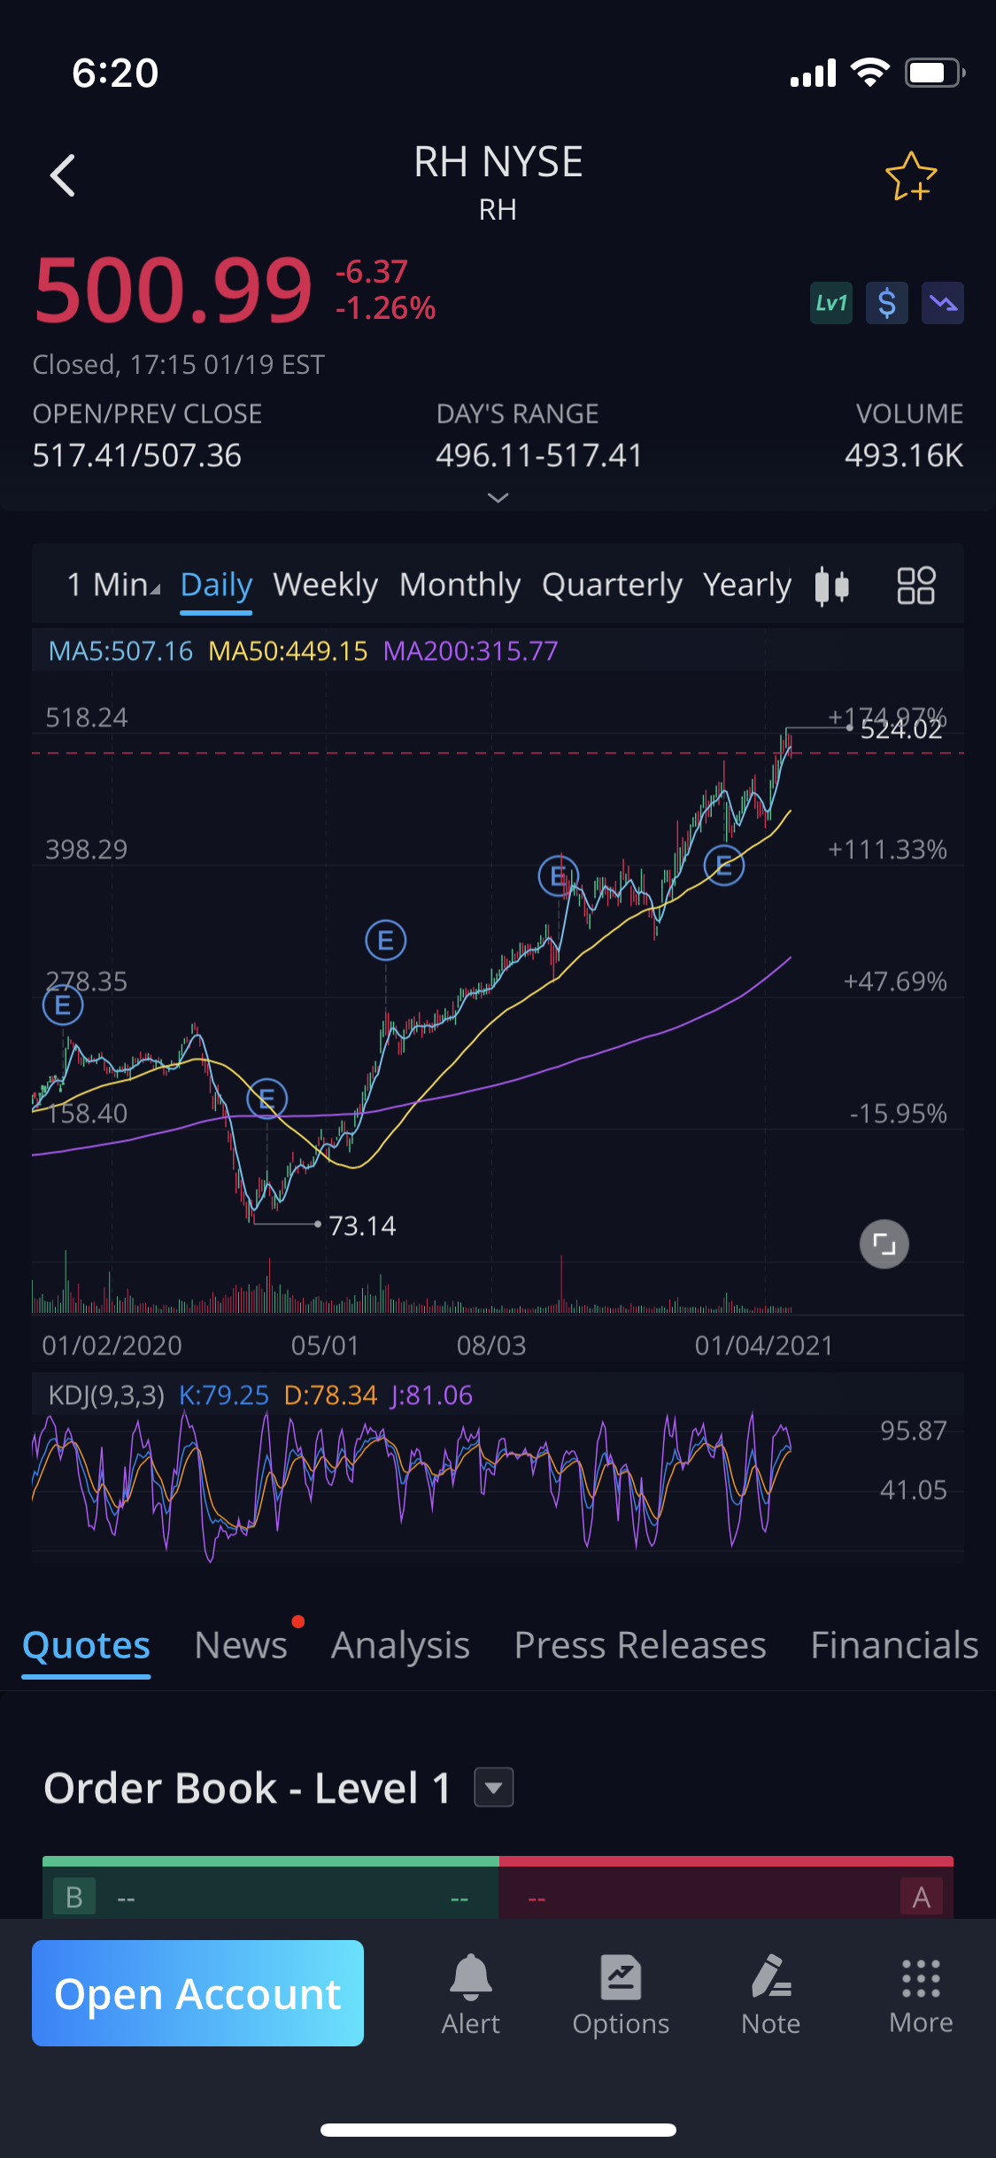Tap the Lv1 quote level badge
Image resolution: width=996 pixels, height=2158 pixels.
coord(830,304)
